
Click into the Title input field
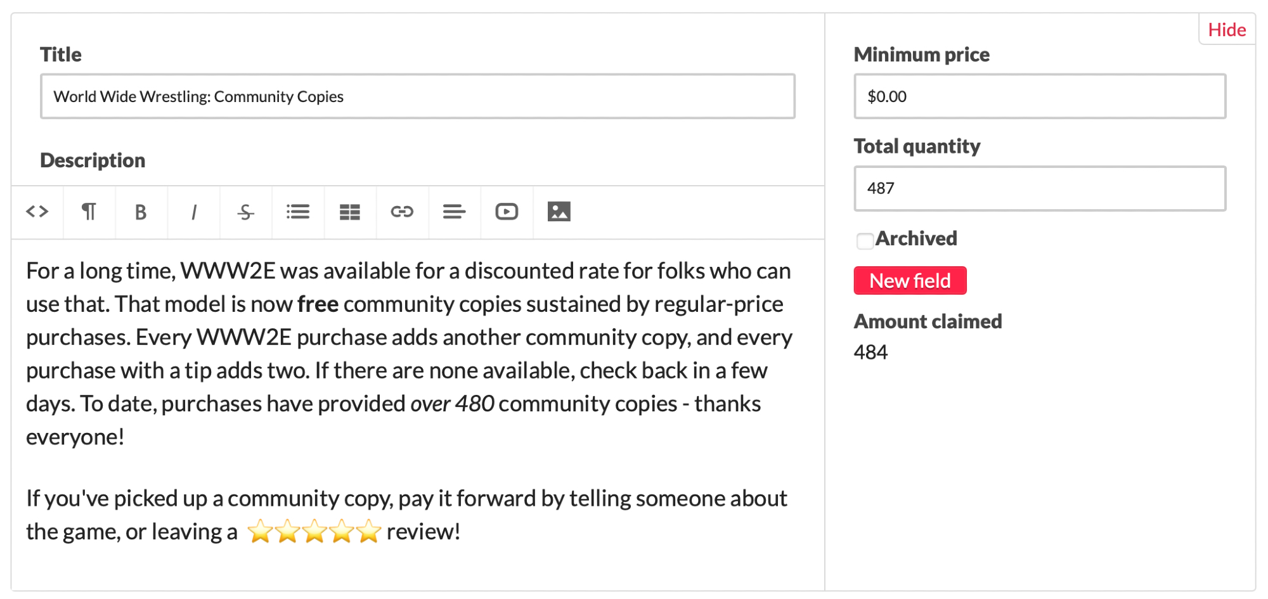[x=417, y=96]
